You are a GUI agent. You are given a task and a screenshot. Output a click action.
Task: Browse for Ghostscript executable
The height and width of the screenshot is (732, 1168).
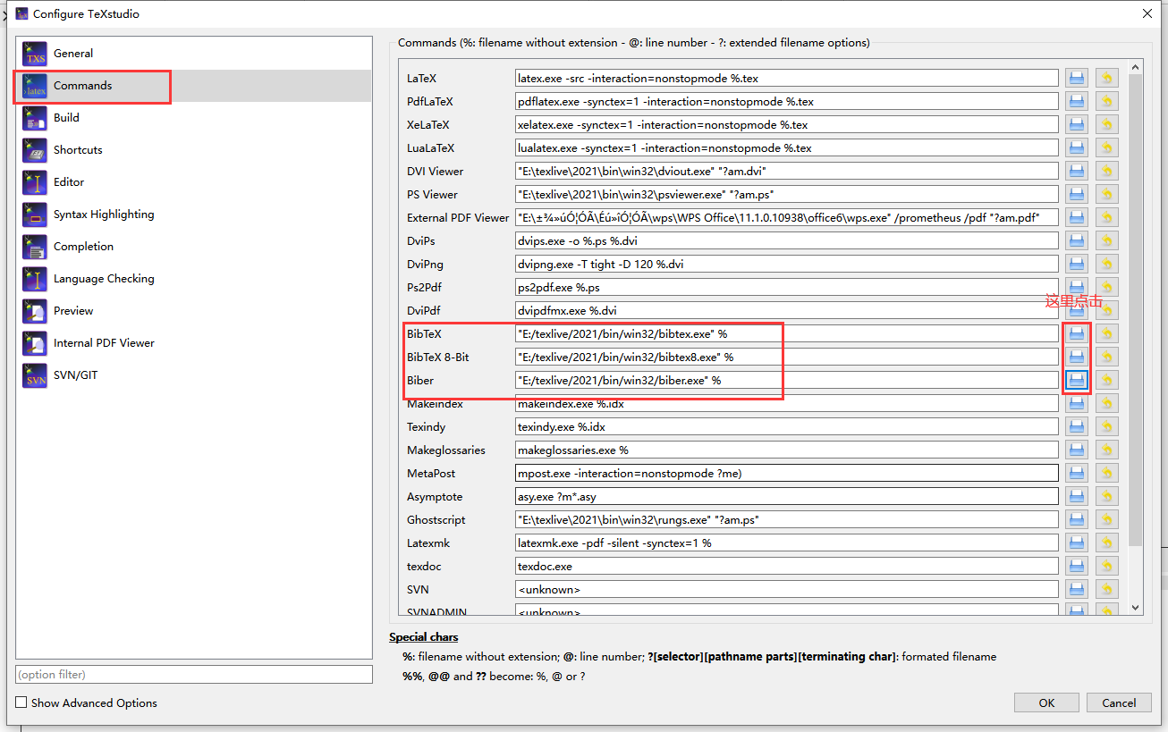1077,519
